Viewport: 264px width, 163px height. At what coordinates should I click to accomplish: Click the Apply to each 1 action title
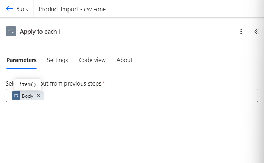click(x=40, y=32)
